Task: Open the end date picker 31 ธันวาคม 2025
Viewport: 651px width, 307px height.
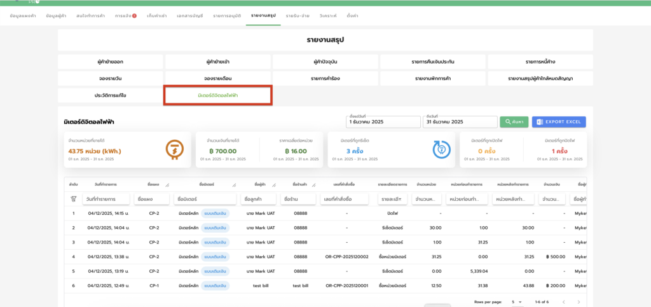Action: tap(460, 121)
